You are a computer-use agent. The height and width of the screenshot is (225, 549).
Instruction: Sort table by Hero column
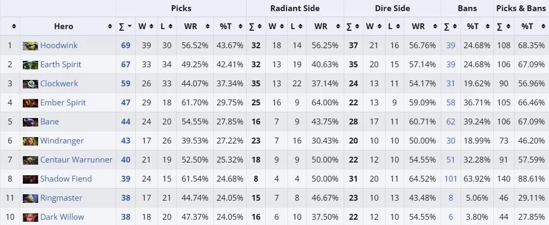[68, 26]
